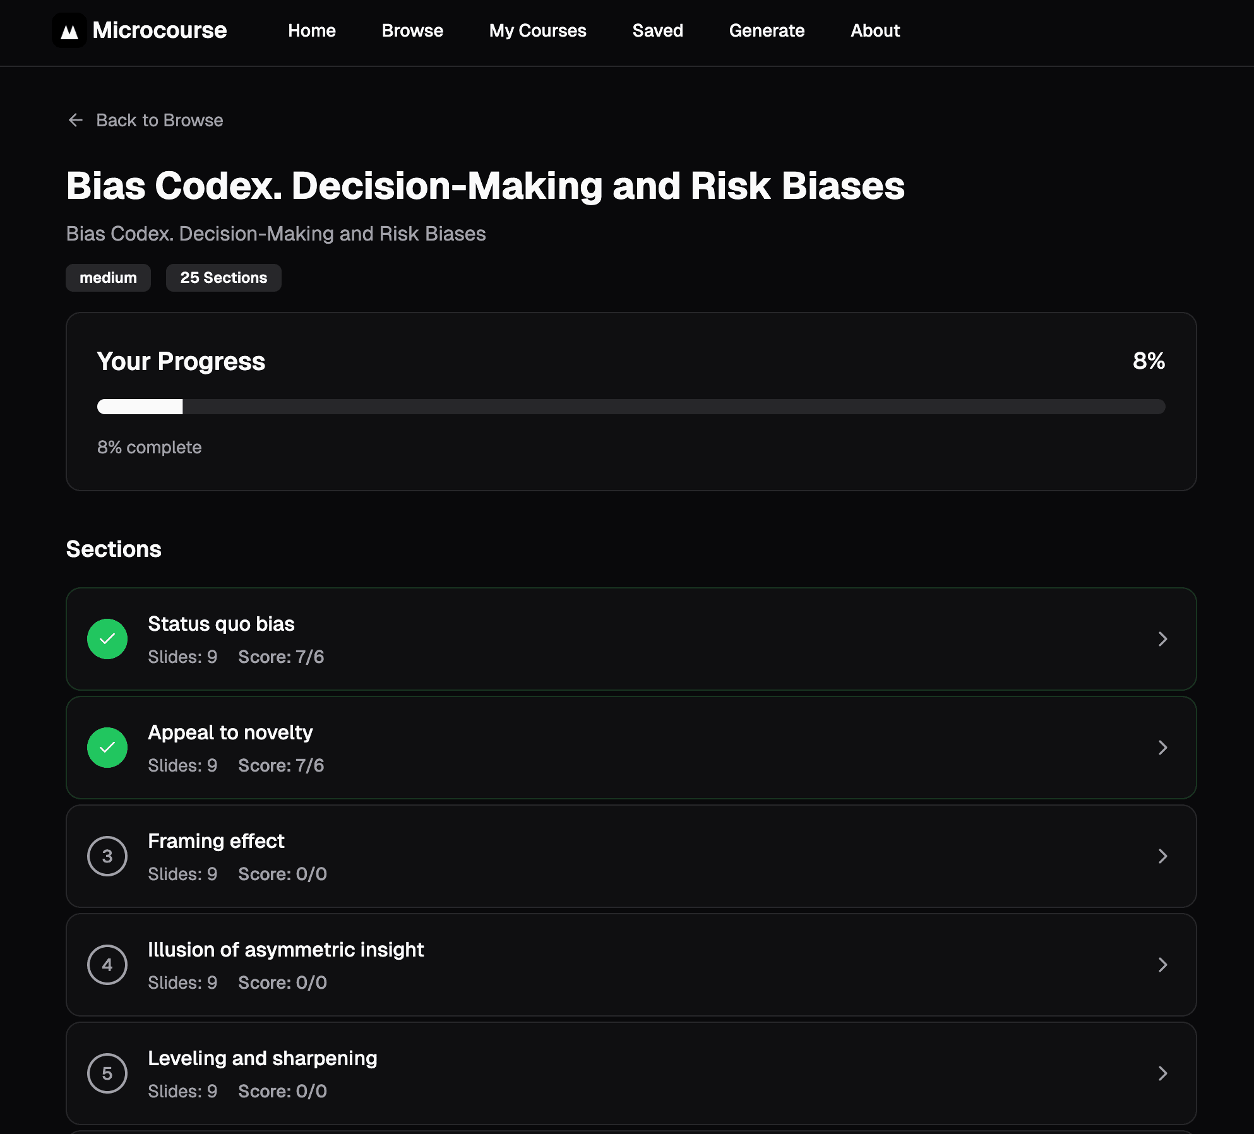1254x1134 pixels.
Task: Click Score: 7/6 under Status quo bias
Action: coord(281,657)
